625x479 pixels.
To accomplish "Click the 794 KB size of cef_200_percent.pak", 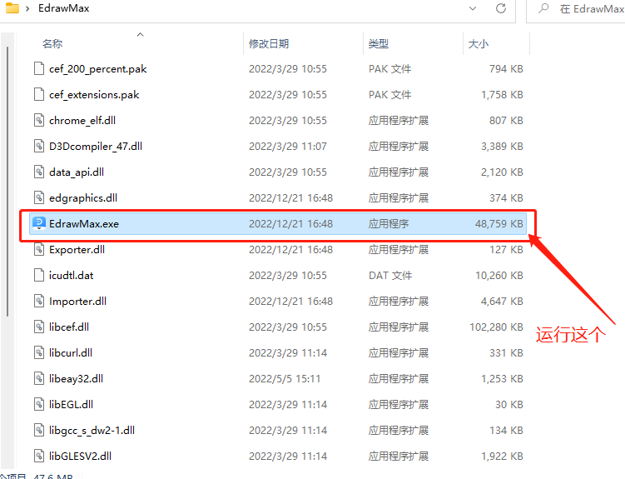I will pos(506,69).
